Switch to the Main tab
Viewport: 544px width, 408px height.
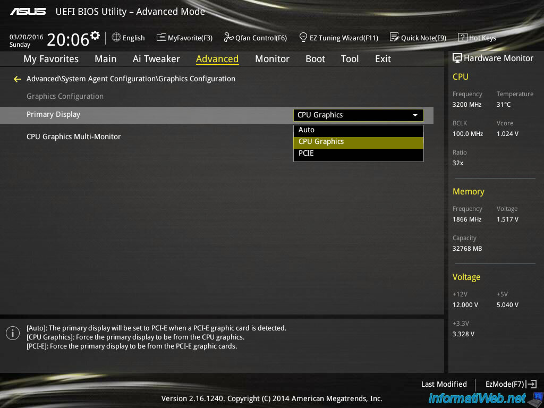106,59
